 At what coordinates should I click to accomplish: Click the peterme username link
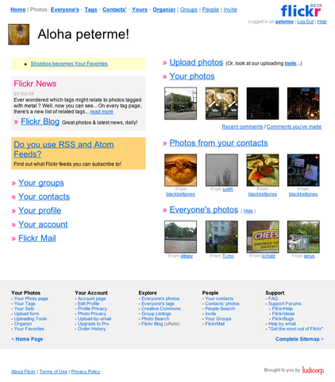pos(284,21)
